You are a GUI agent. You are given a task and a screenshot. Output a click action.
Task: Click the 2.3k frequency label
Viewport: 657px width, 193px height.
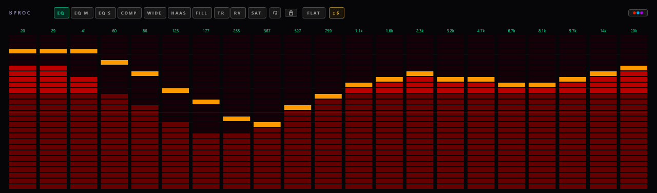click(x=420, y=31)
